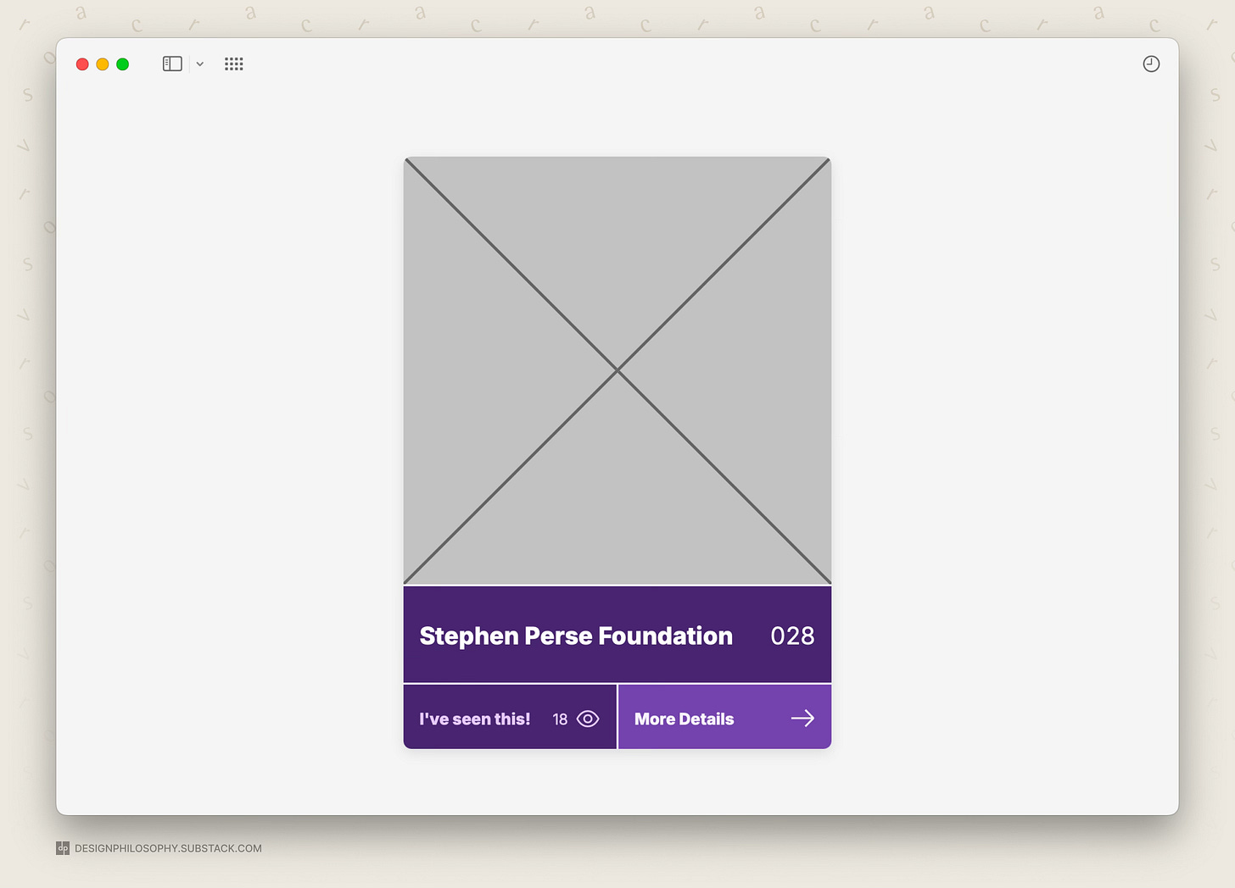Click the dp logo icon
Viewport: 1235px width, 888px height.
pos(63,848)
